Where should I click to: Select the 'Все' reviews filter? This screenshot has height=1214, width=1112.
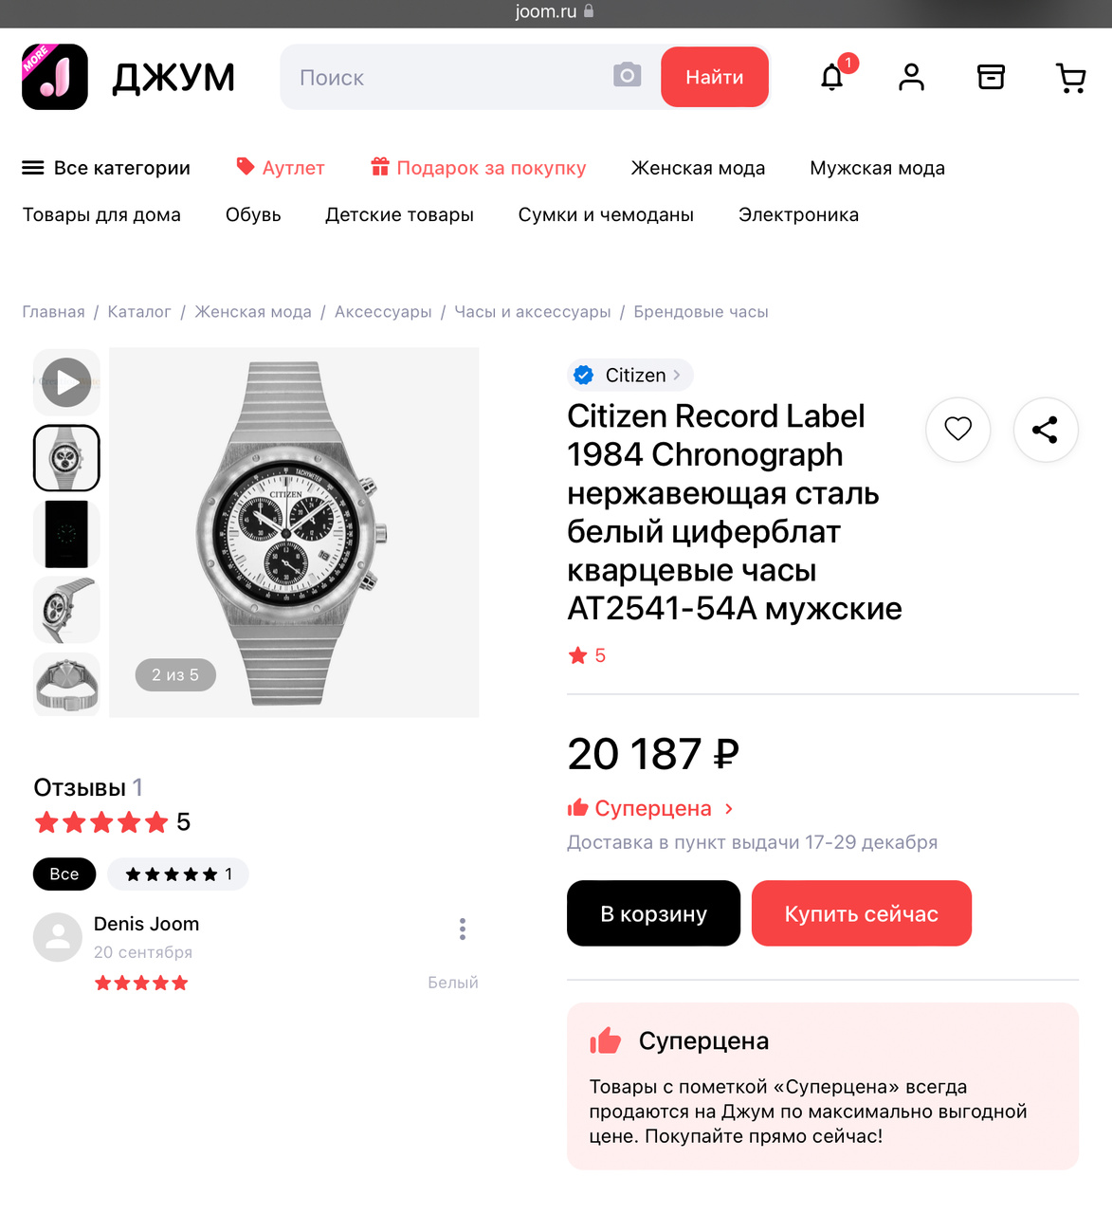[64, 874]
